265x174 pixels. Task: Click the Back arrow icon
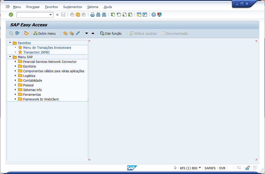coord(72,15)
